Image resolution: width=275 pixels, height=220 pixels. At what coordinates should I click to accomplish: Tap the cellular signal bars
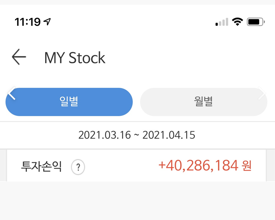[x=222, y=22]
